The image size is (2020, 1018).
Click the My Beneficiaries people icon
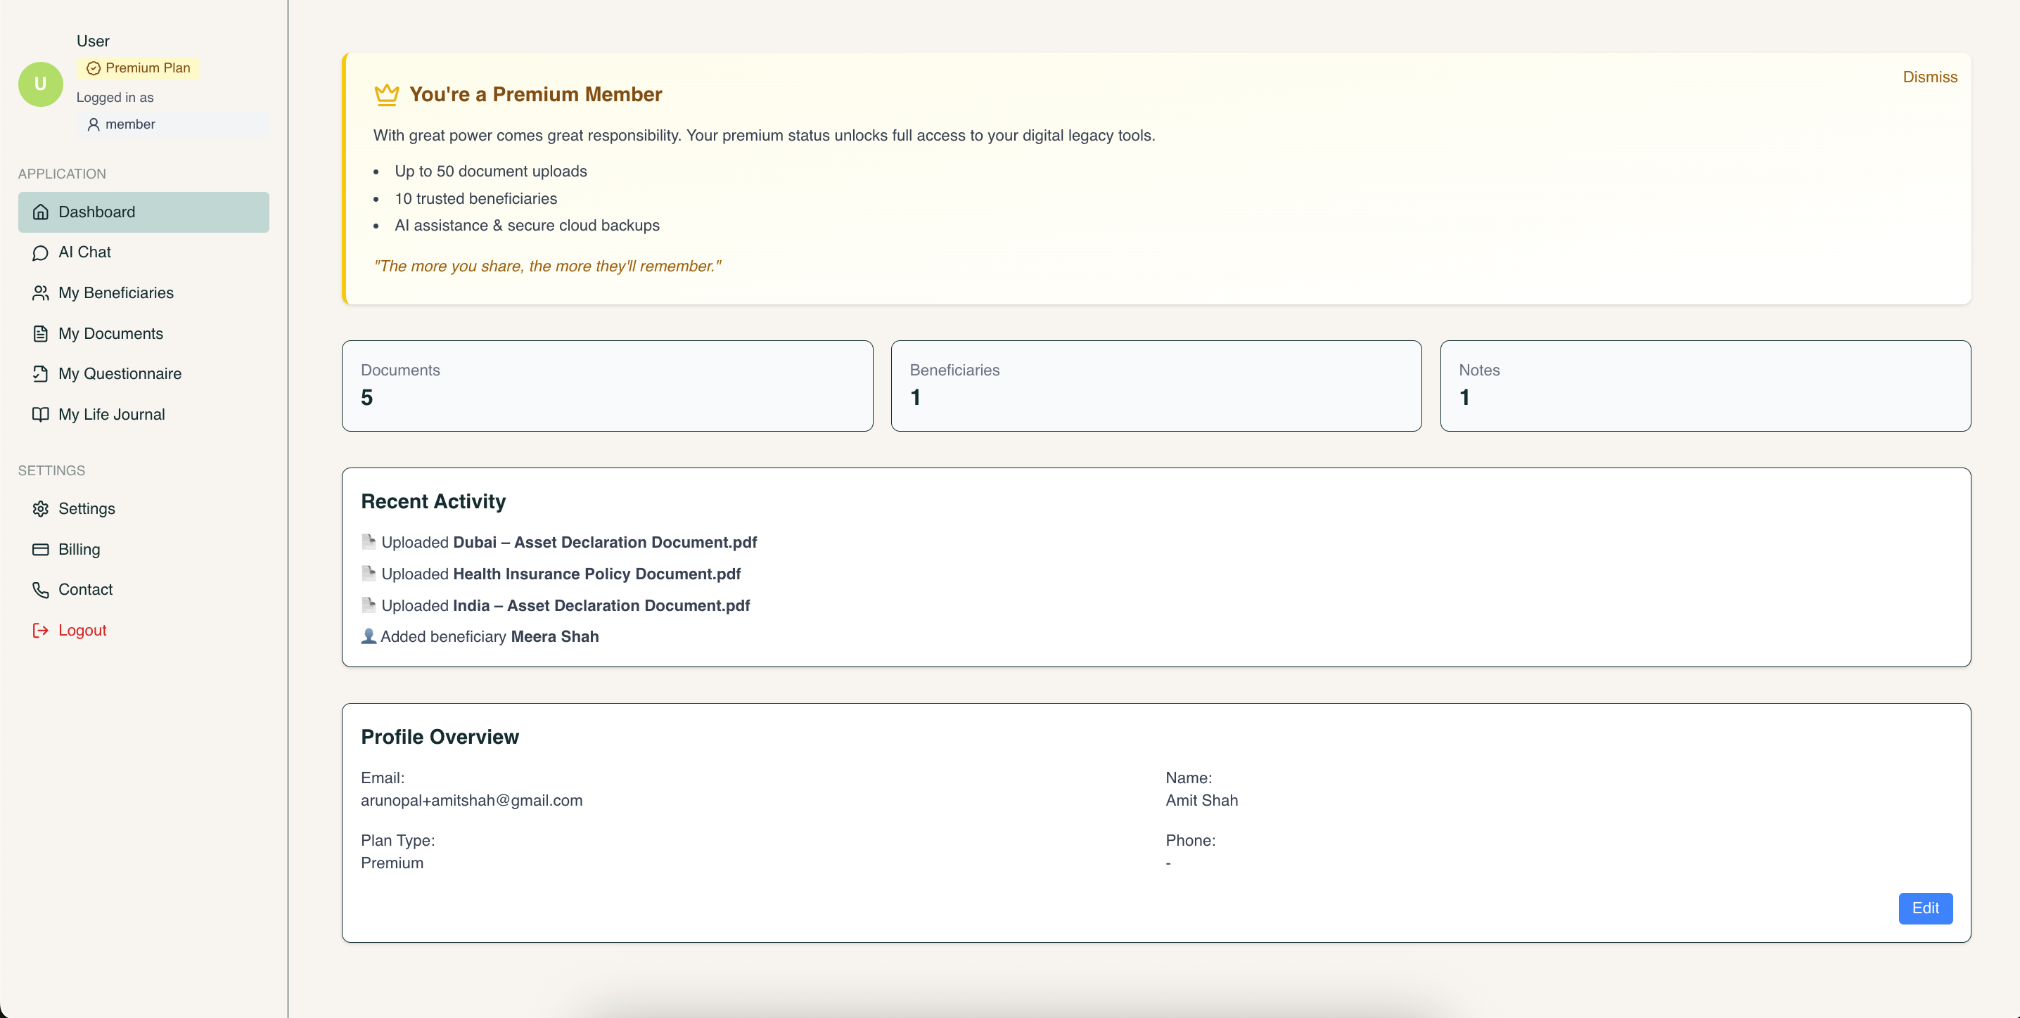click(x=41, y=292)
